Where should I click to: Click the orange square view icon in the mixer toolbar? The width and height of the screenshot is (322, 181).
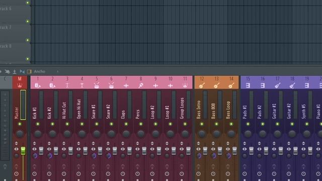click(29, 71)
